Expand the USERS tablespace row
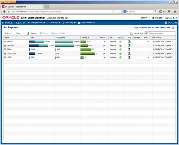 coord(5,58)
